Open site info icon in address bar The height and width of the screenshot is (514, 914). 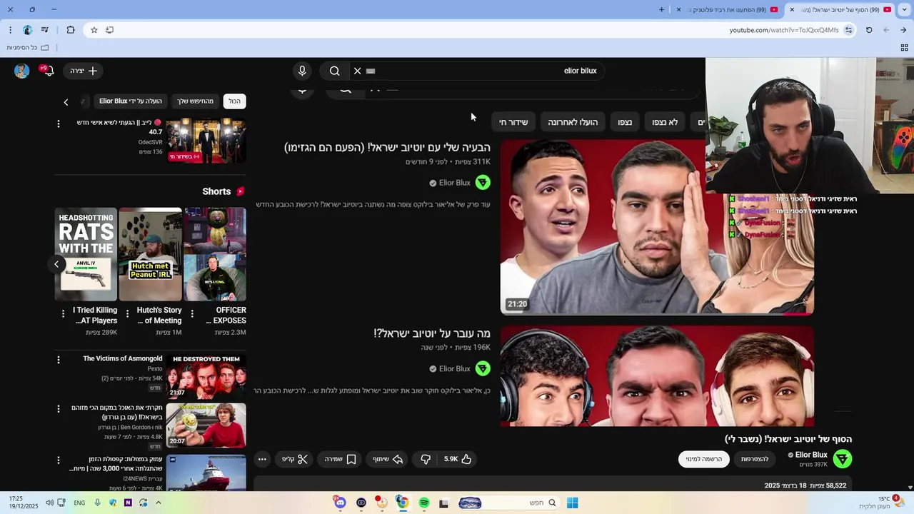[x=848, y=30]
